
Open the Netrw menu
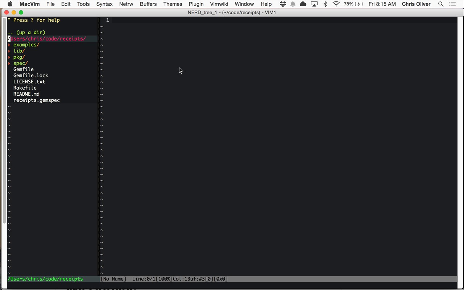click(x=126, y=4)
